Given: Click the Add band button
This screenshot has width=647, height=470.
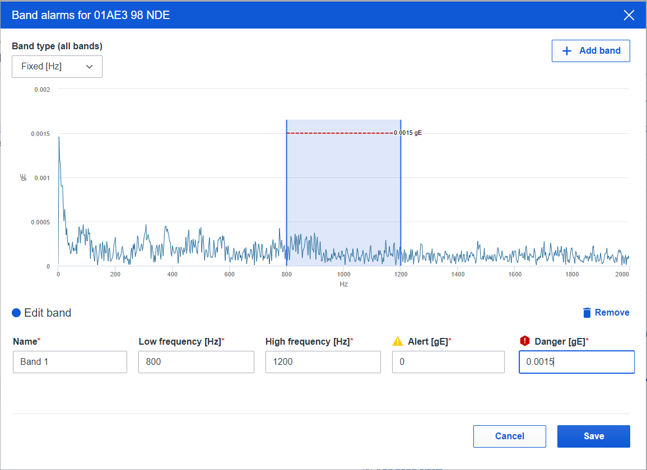Looking at the screenshot, I should [590, 51].
